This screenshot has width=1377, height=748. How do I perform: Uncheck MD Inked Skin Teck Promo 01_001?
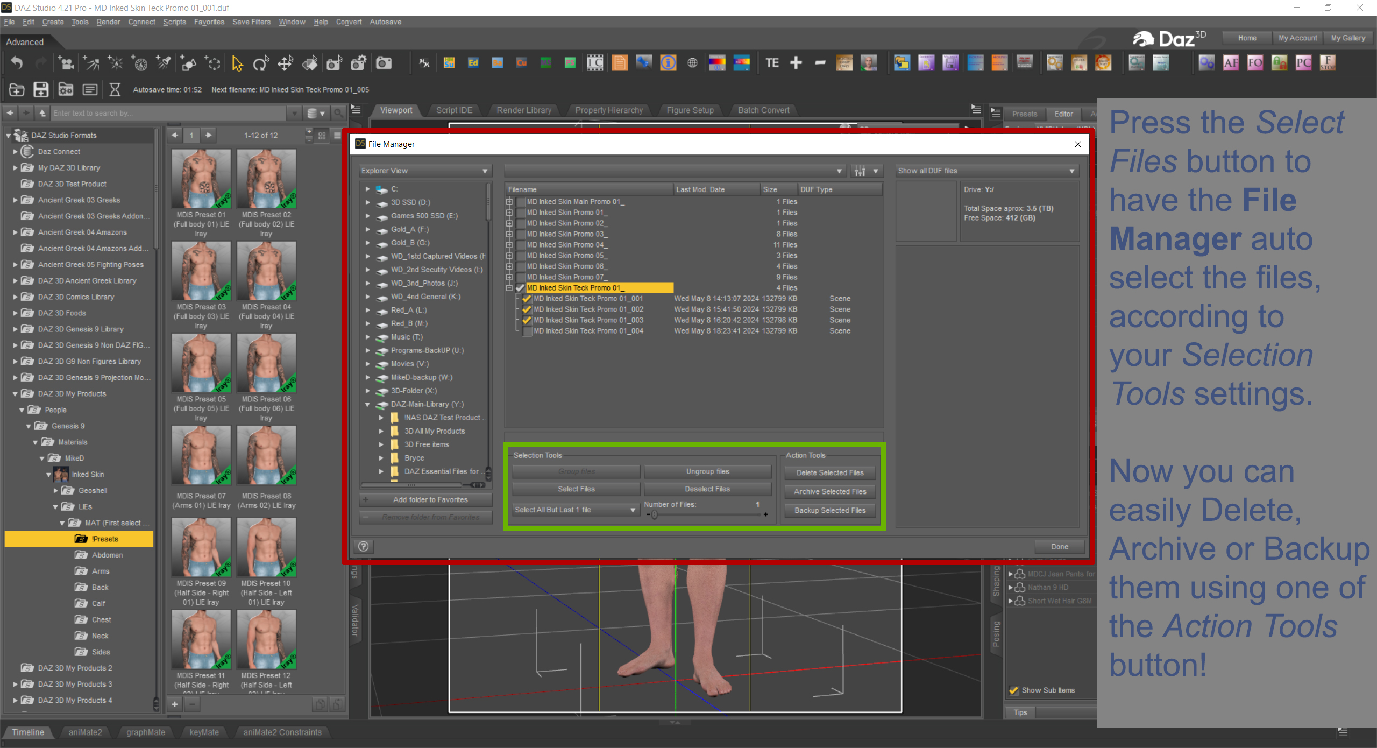[527, 299]
